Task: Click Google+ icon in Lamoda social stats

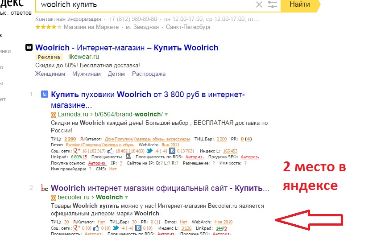Action: (x=77, y=150)
